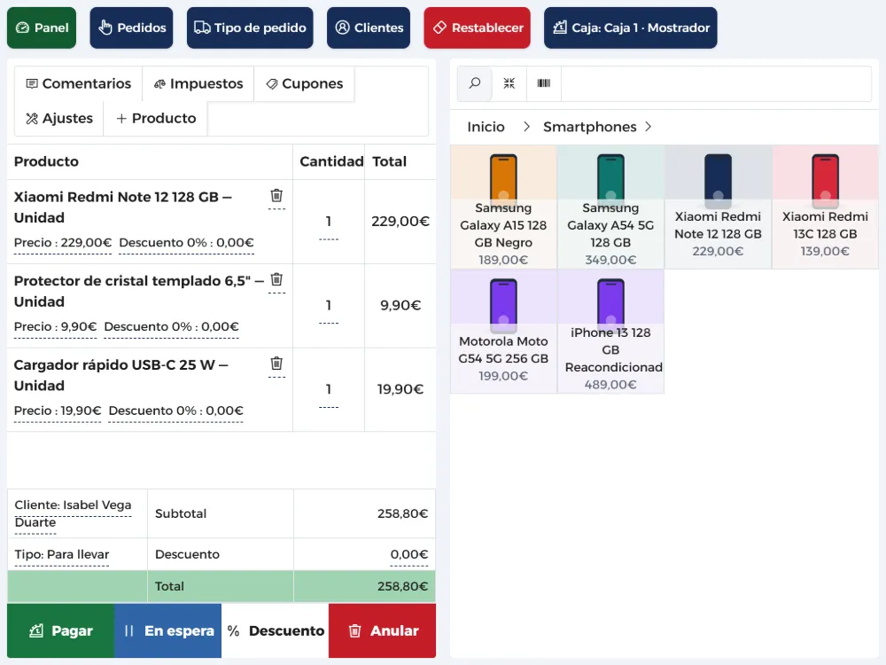886x665 pixels.
Task: Remove Protector de cristal templado from order
Action: tap(276, 279)
